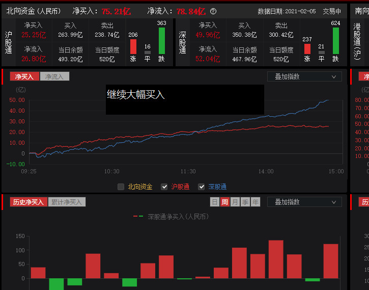
Task: Click the 沪股通 section label
Action: click(8, 42)
